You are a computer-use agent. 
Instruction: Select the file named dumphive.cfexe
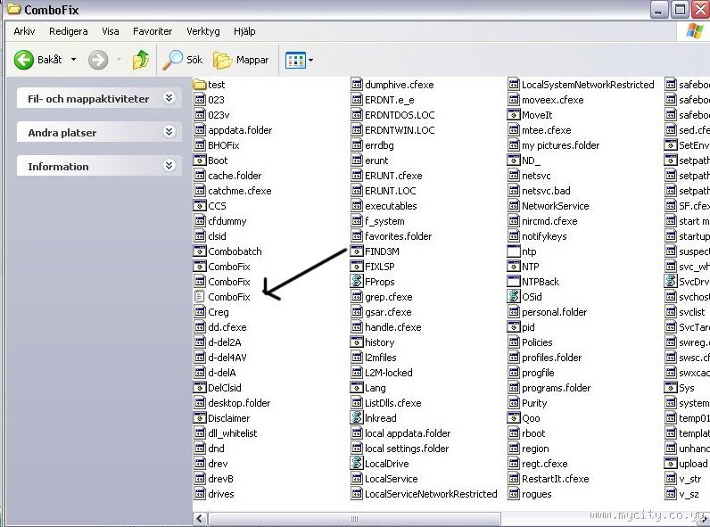point(392,85)
